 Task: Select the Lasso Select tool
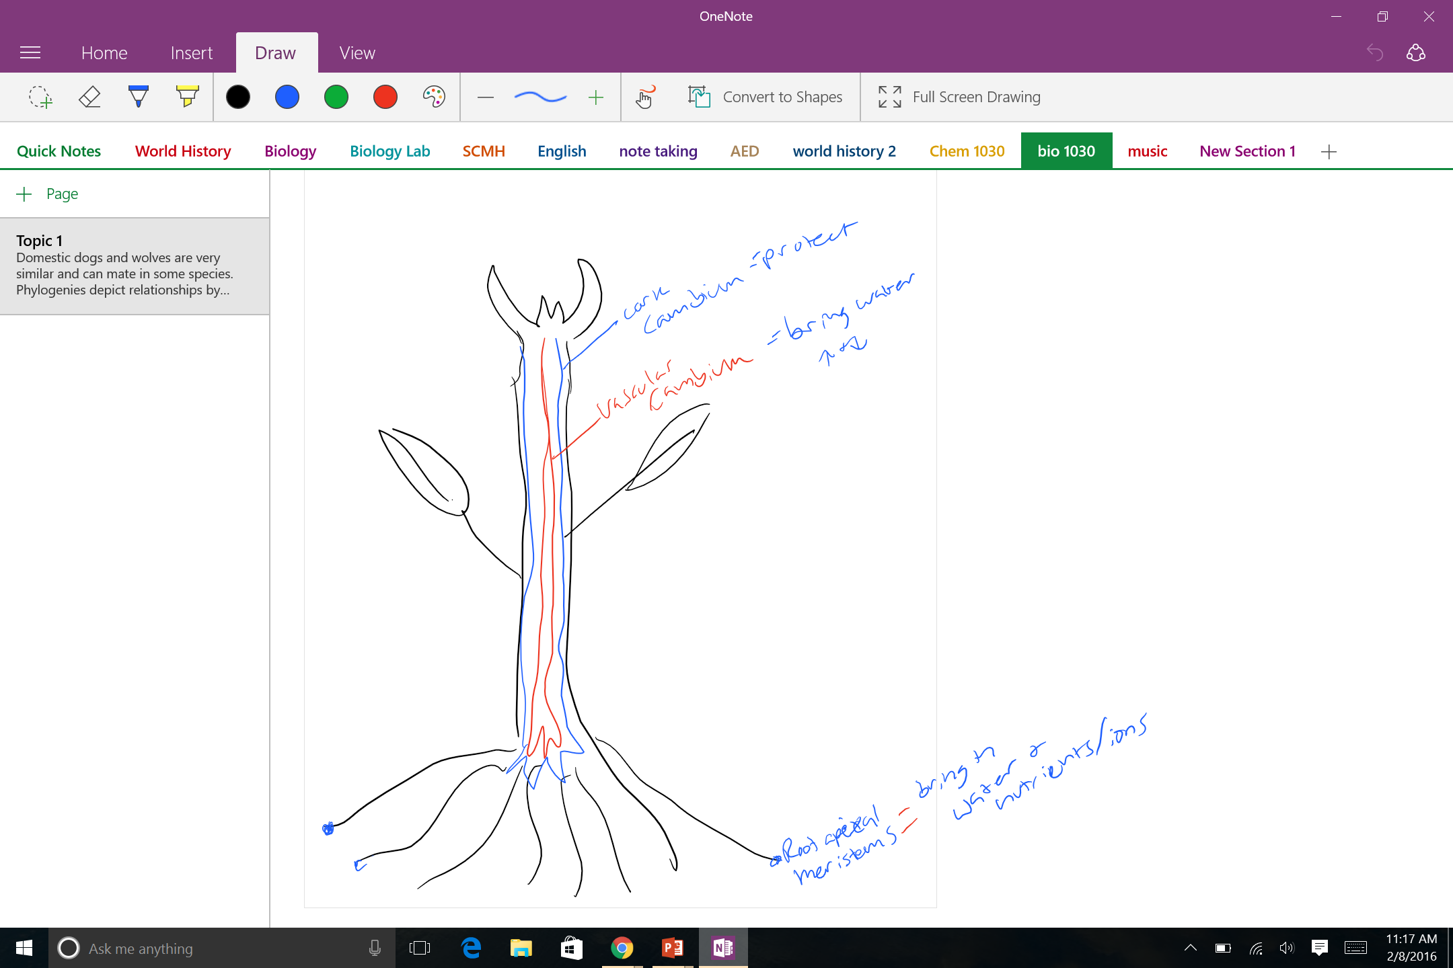(x=40, y=97)
